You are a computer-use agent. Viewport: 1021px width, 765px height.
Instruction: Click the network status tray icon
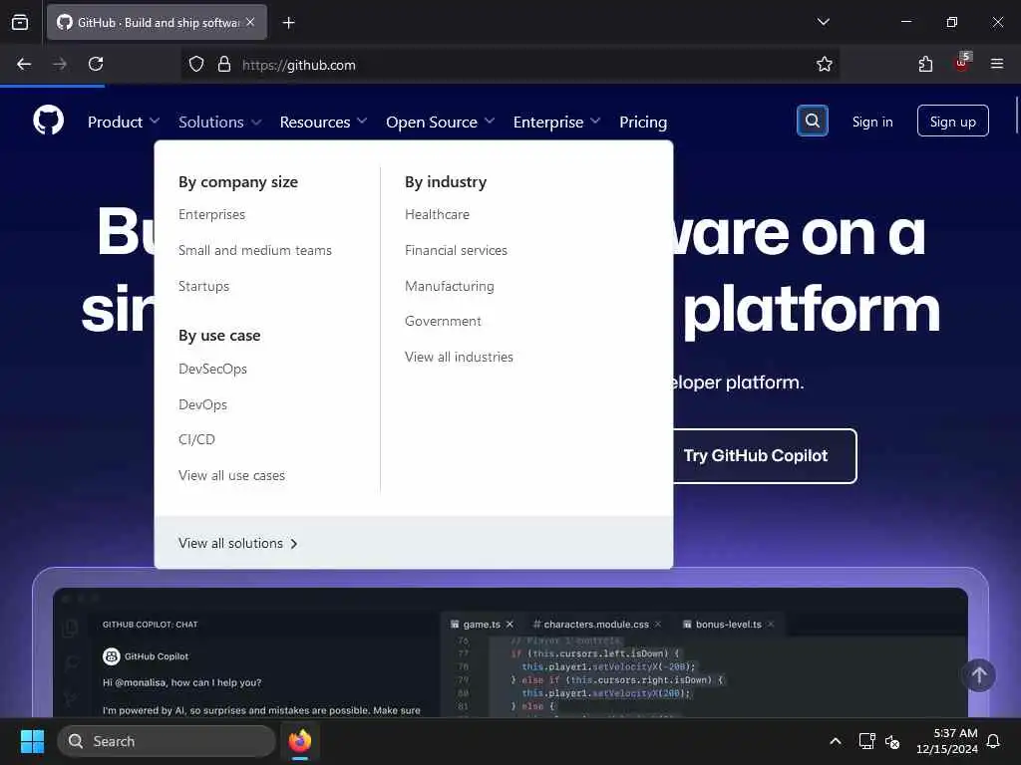click(x=866, y=741)
